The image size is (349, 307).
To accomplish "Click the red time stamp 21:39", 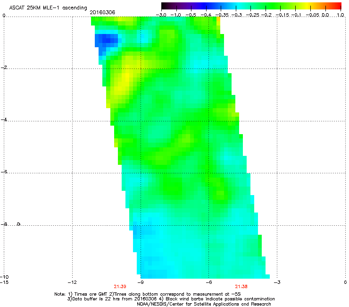I will click(120, 287).
